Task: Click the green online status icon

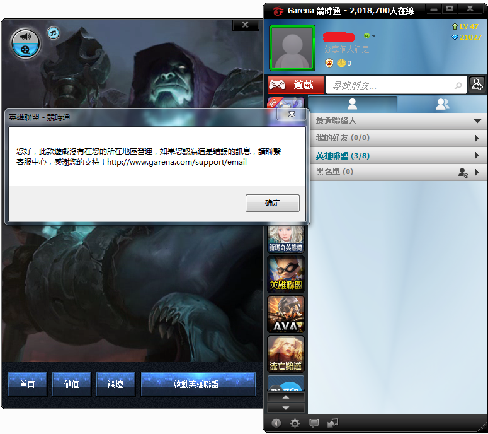Action: [367, 36]
